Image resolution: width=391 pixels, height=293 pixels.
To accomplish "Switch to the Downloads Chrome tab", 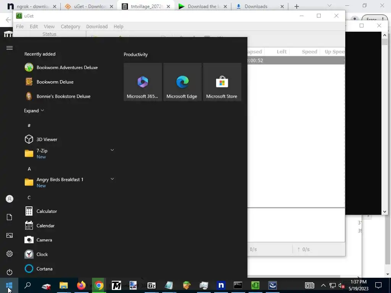I will (x=255, y=6).
